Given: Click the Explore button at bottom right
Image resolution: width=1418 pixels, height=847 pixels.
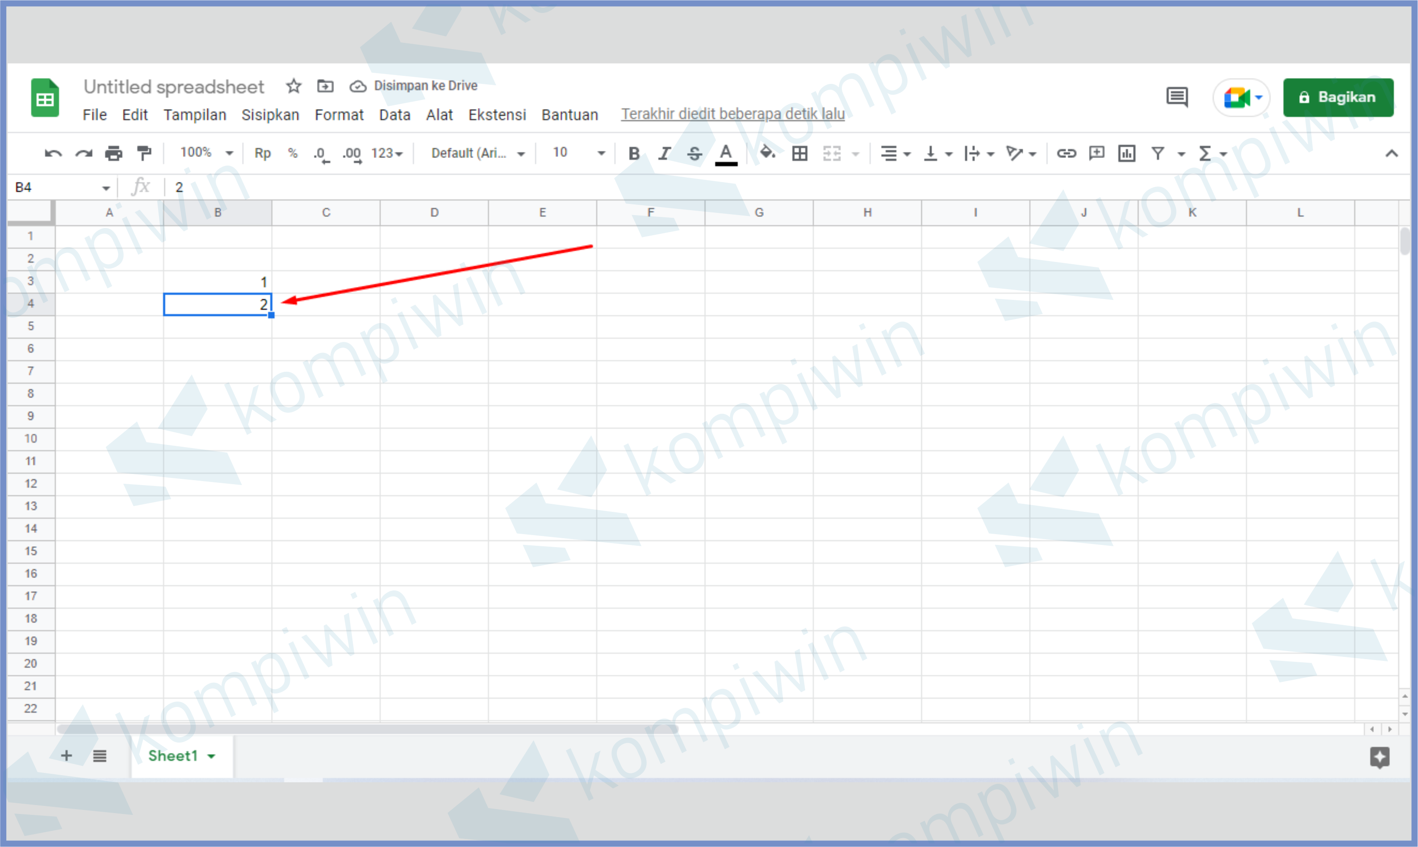Looking at the screenshot, I should point(1380,757).
